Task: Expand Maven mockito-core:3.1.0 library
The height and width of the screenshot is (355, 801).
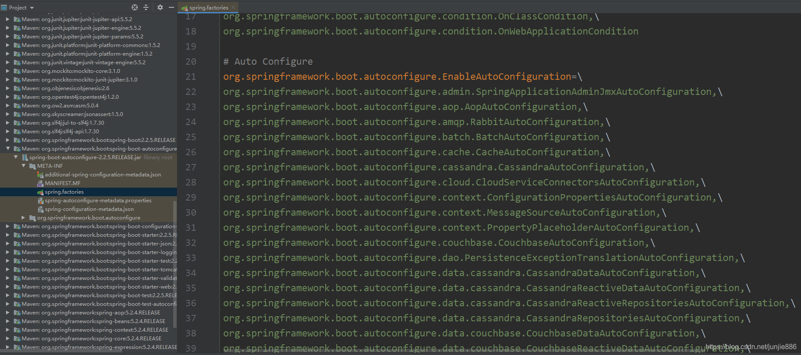Action: [8, 71]
